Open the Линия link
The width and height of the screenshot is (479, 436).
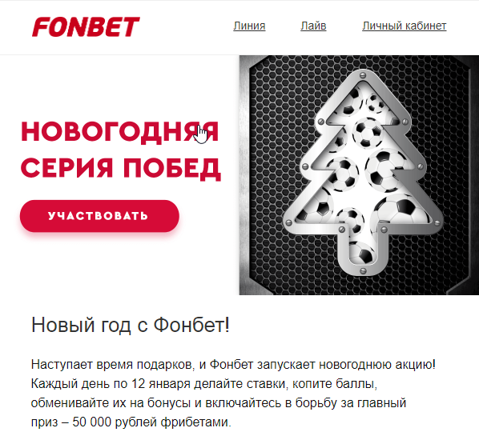249,26
